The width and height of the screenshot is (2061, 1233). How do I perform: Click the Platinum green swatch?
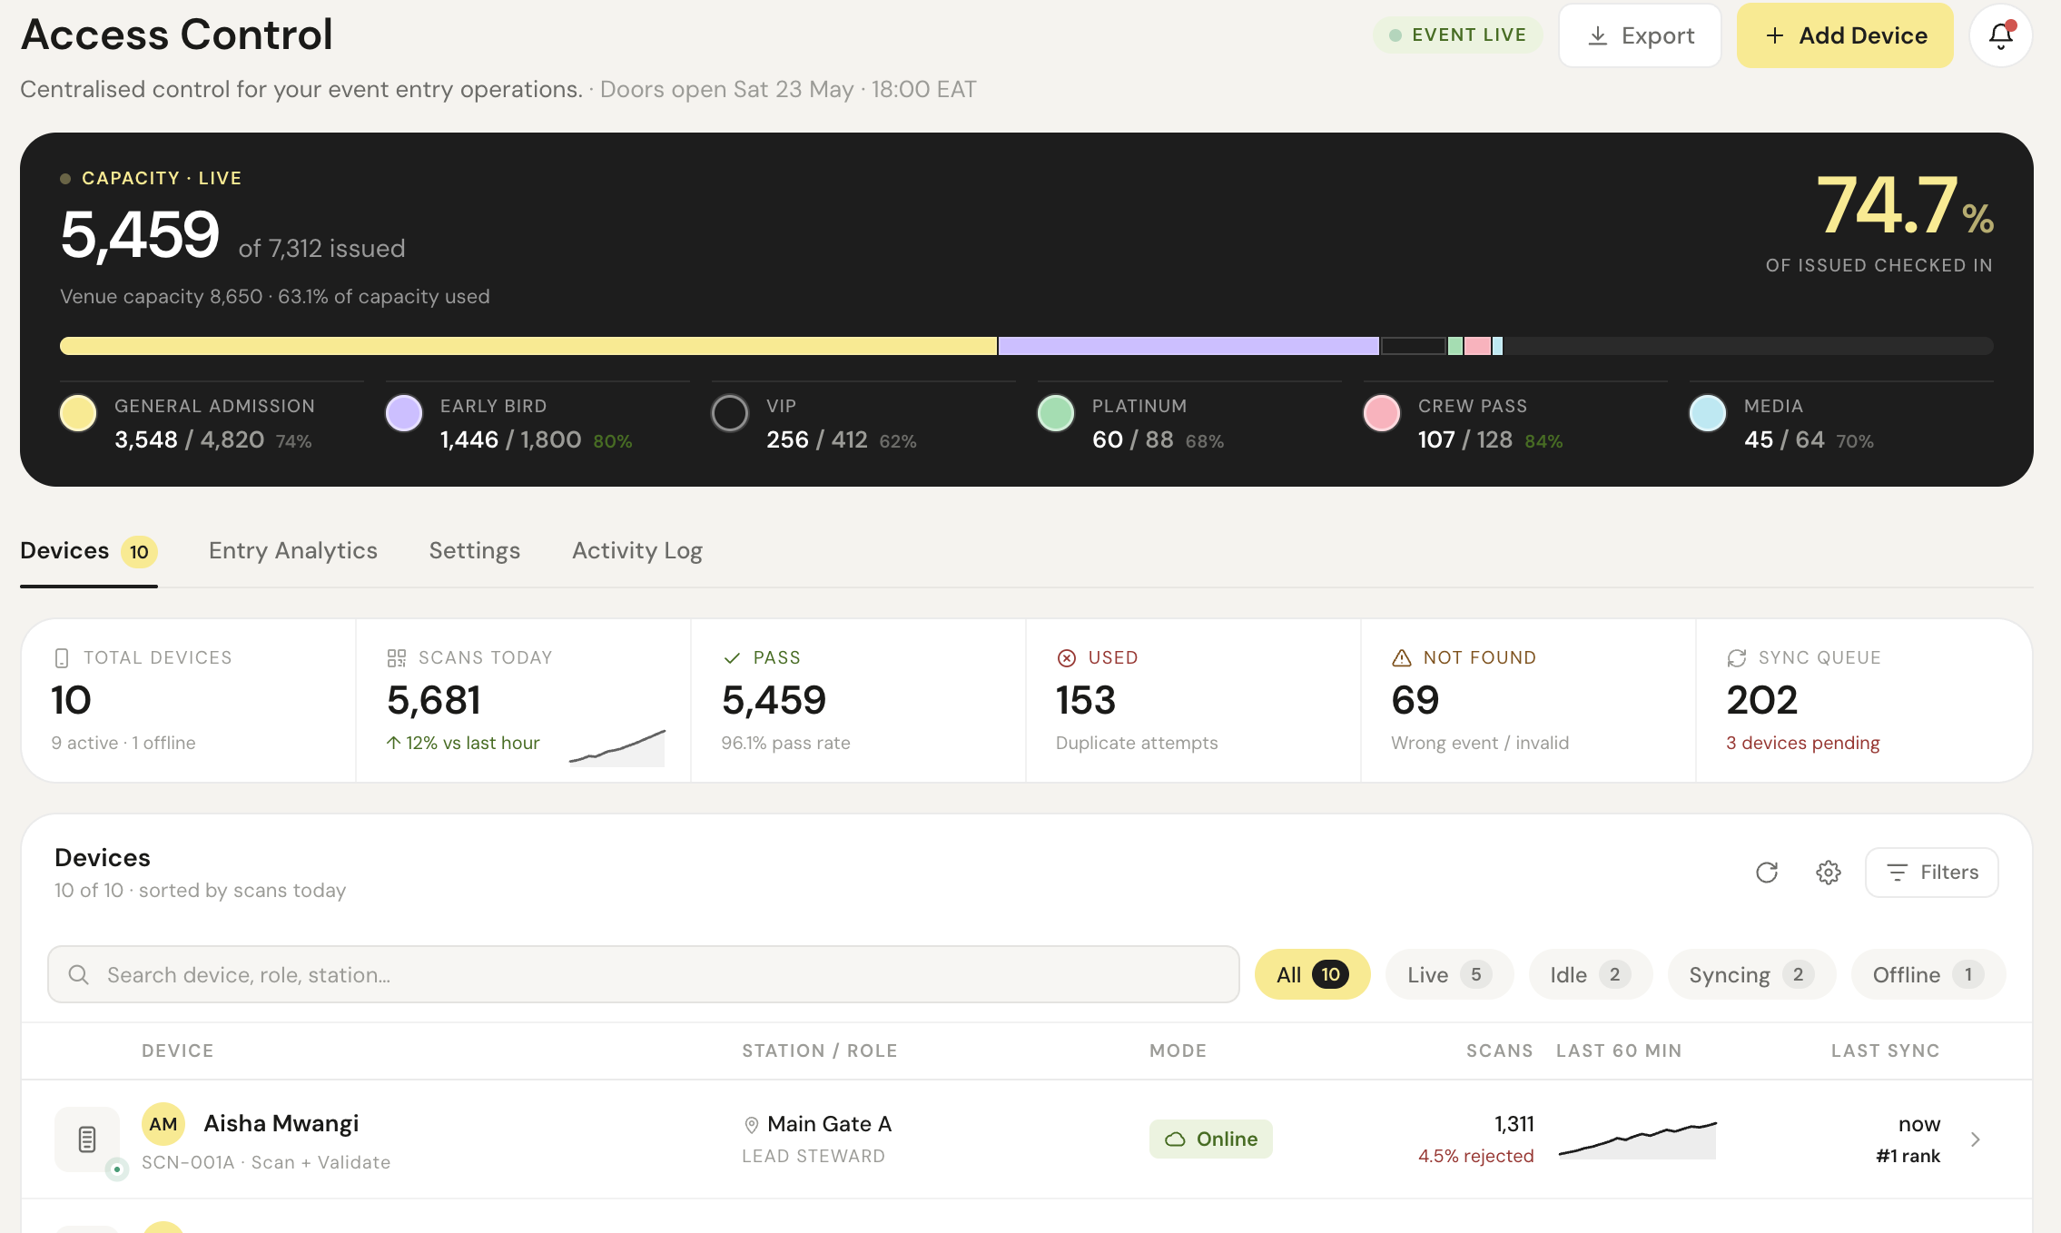(1056, 413)
